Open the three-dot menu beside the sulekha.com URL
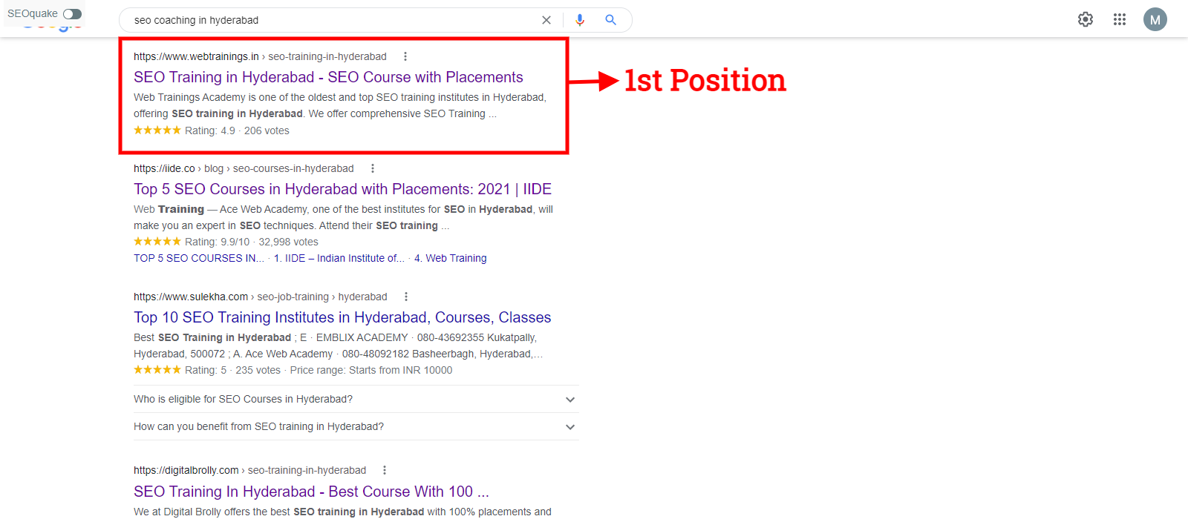The height and width of the screenshot is (519, 1188). tap(406, 297)
